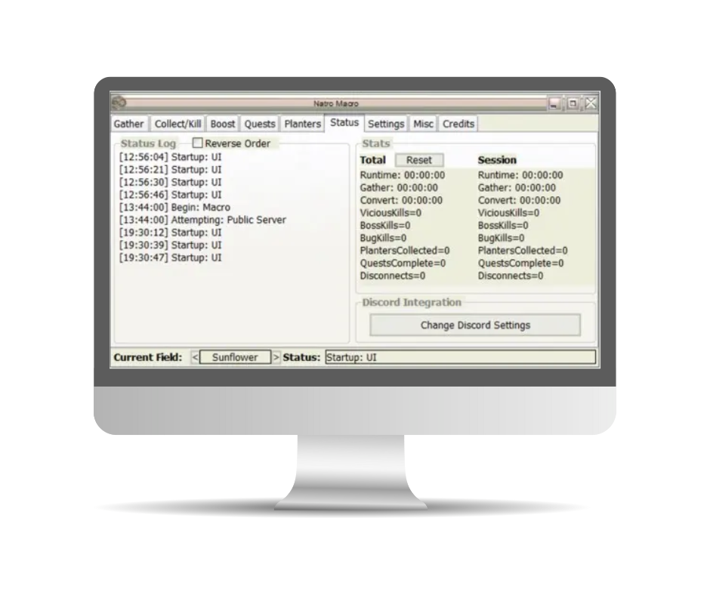
Task: Open Change Discord Settings
Action: tap(475, 325)
